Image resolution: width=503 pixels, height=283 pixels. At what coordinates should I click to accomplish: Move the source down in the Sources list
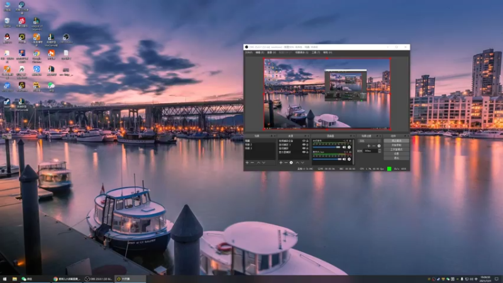pyautogui.click(x=302, y=163)
